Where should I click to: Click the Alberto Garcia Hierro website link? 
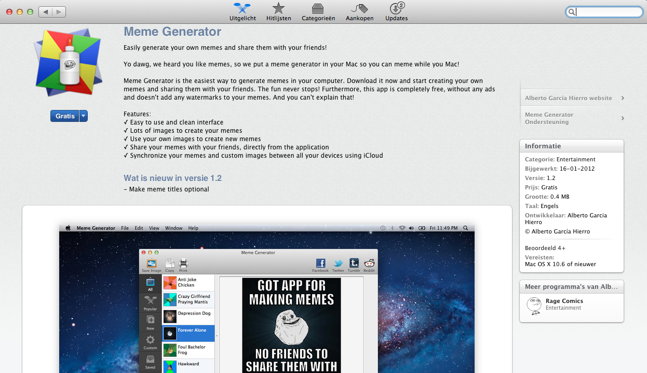pyautogui.click(x=569, y=98)
